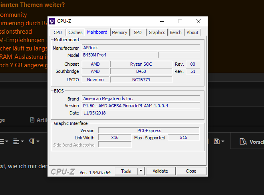Viewport: 264px width, 195px height.
Task: Click the empty model revision field
Action: pos(179,55)
